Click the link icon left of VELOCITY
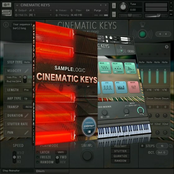The height and width of the screenshot is (174, 174). [6, 71]
